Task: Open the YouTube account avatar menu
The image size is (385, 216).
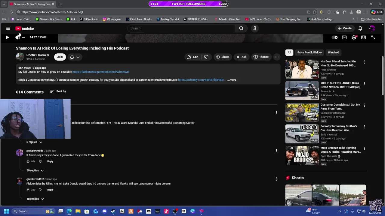Action: (x=372, y=28)
